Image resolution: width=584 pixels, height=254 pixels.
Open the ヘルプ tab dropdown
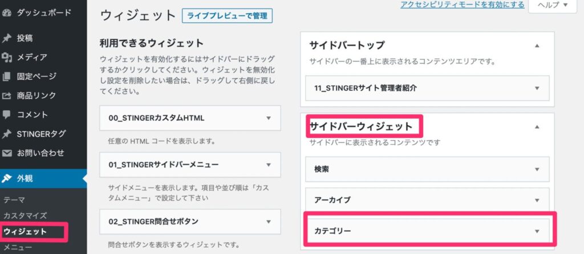tap(552, 5)
